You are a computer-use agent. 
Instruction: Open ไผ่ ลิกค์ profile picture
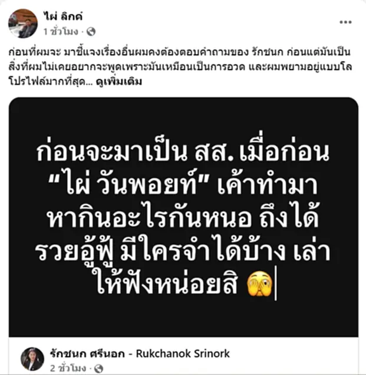pyautogui.click(x=23, y=24)
